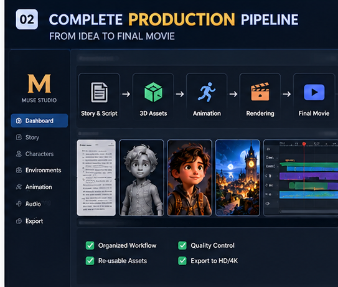
Task: Select the blue running Animation icon
Action: pos(207,92)
